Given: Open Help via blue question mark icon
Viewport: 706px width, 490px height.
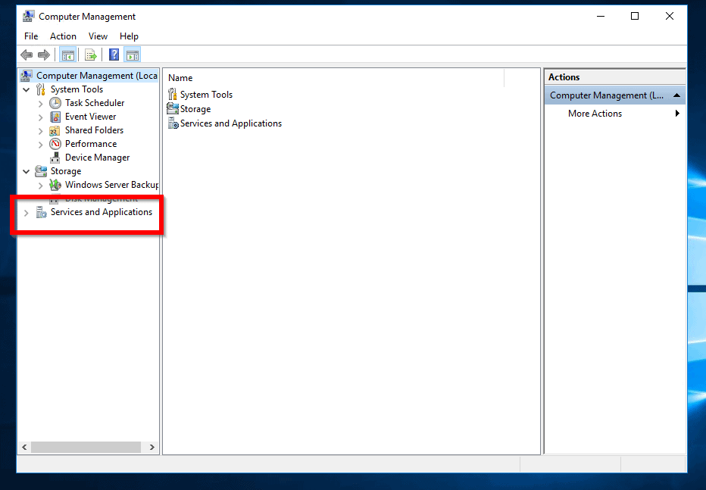Looking at the screenshot, I should [114, 55].
